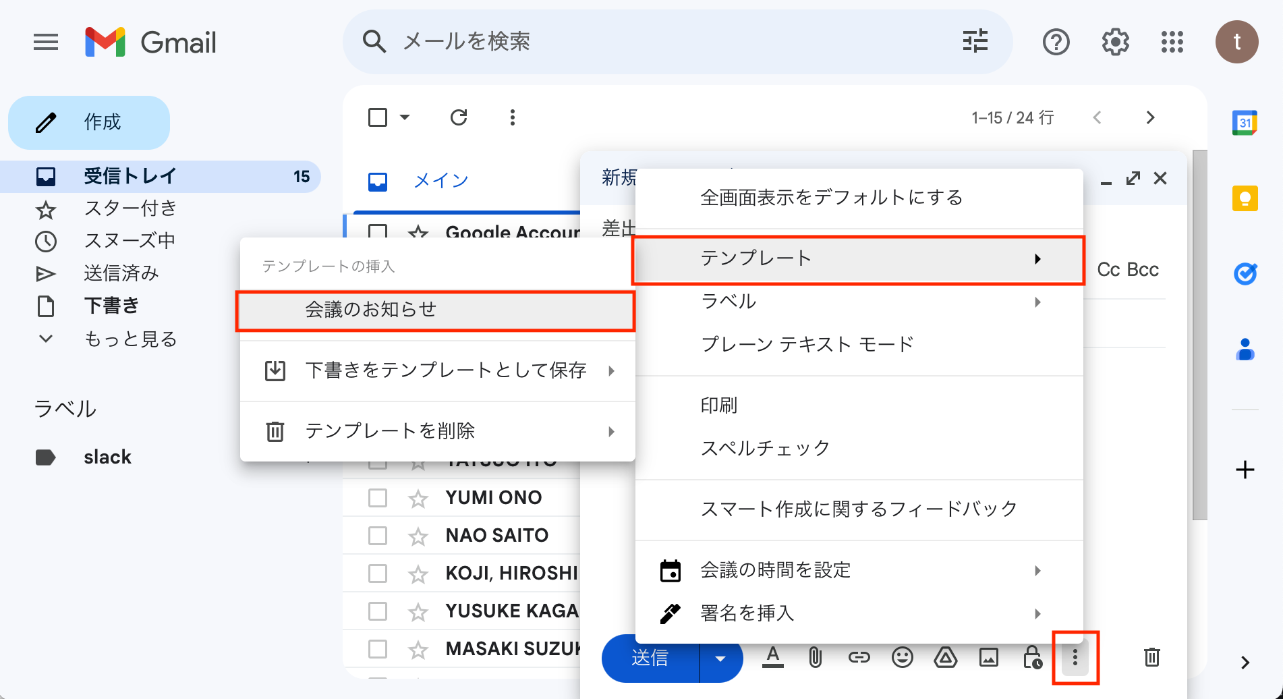The height and width of the screenshot is (699, 1283).
Task: Click the Gmail logo
Action: pos(150,43)
